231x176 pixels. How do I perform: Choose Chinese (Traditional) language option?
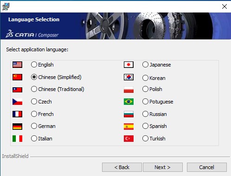pyautogui.click(x=34, y=89)
